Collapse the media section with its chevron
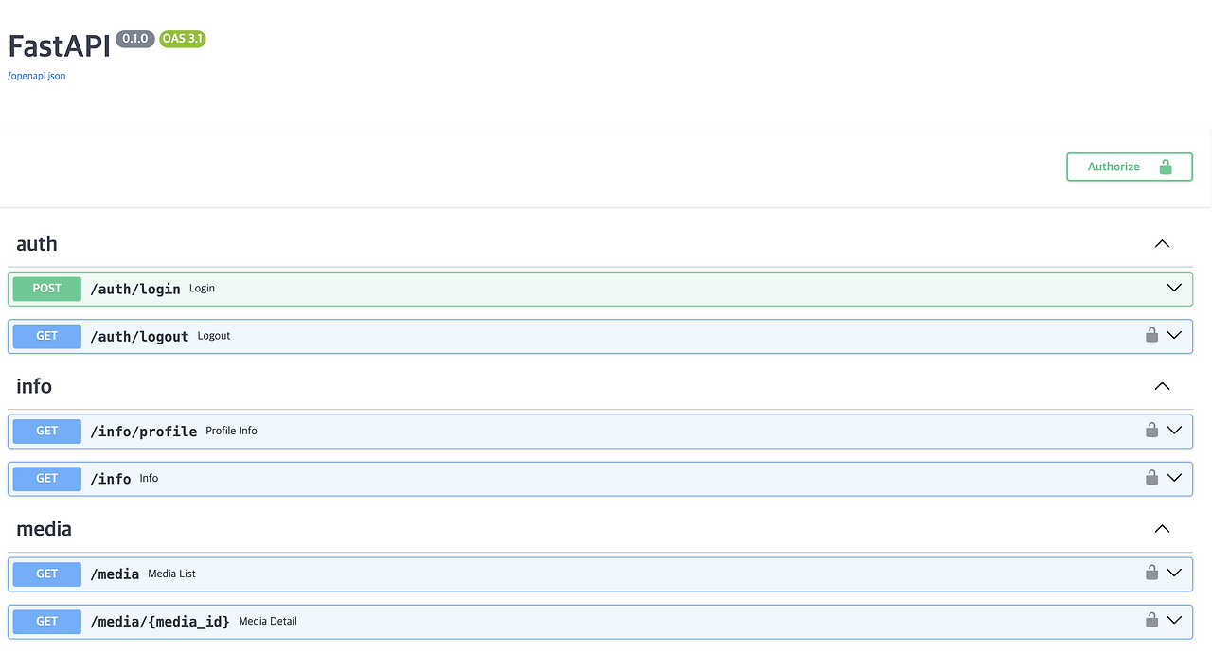 (1163, 529)
